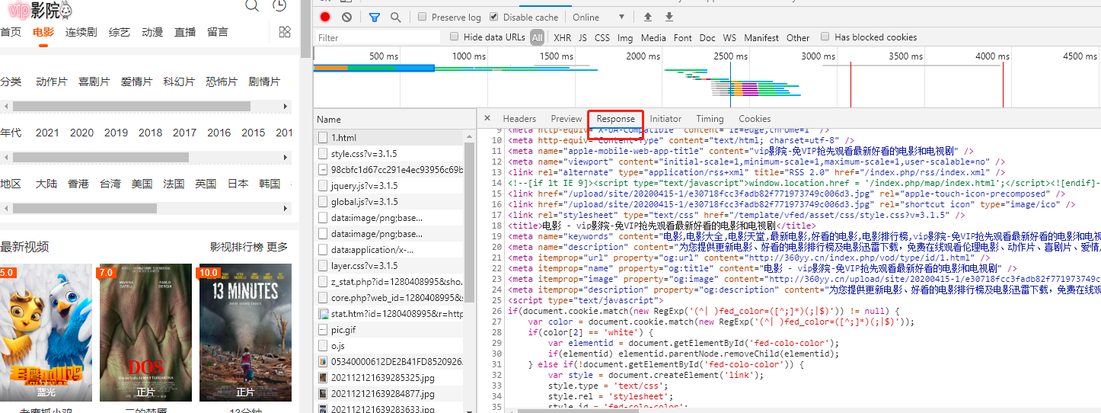This screenshot has width=1101, height=413.
Task: Check Hide data URLs option
Action: pos(455,37)
